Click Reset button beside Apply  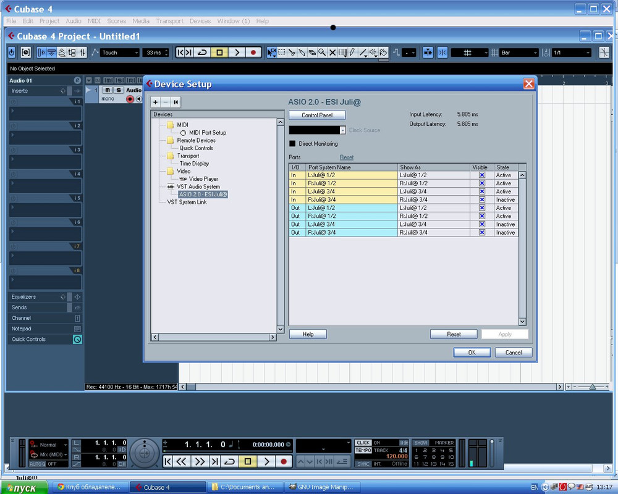[454, 334]
